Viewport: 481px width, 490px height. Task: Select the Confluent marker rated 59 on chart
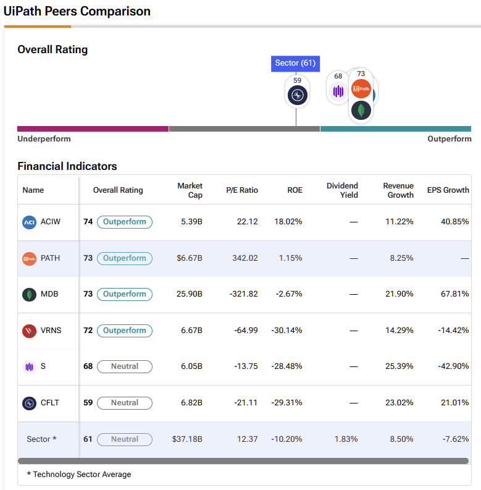click(297, 95)
